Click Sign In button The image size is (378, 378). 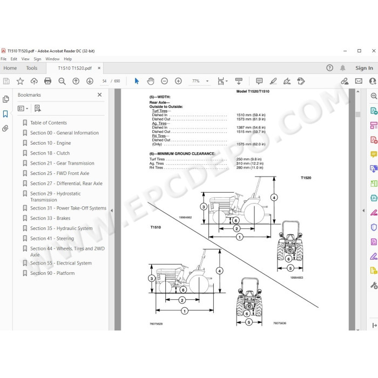point(364,68)
